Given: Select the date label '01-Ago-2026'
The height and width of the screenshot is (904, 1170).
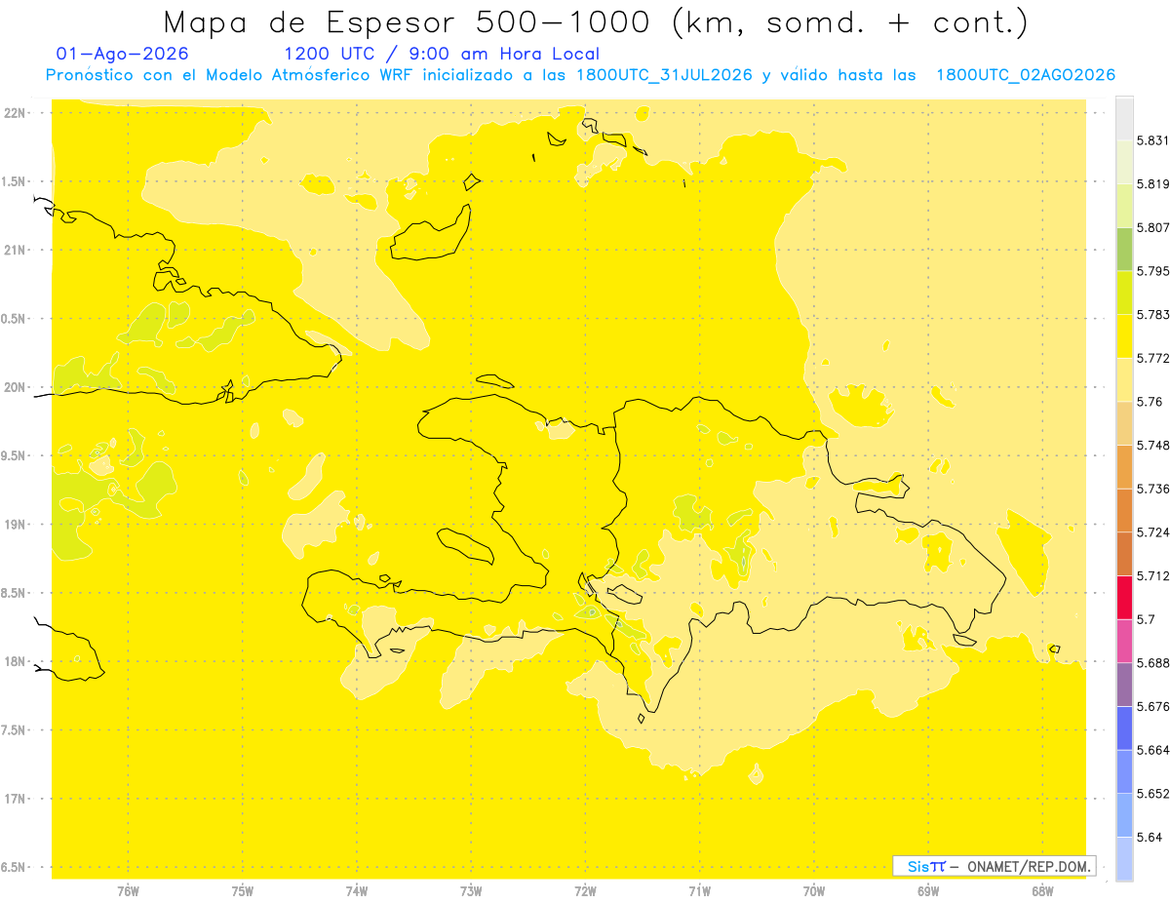Looking at the screenshot, I should point(122,54).
